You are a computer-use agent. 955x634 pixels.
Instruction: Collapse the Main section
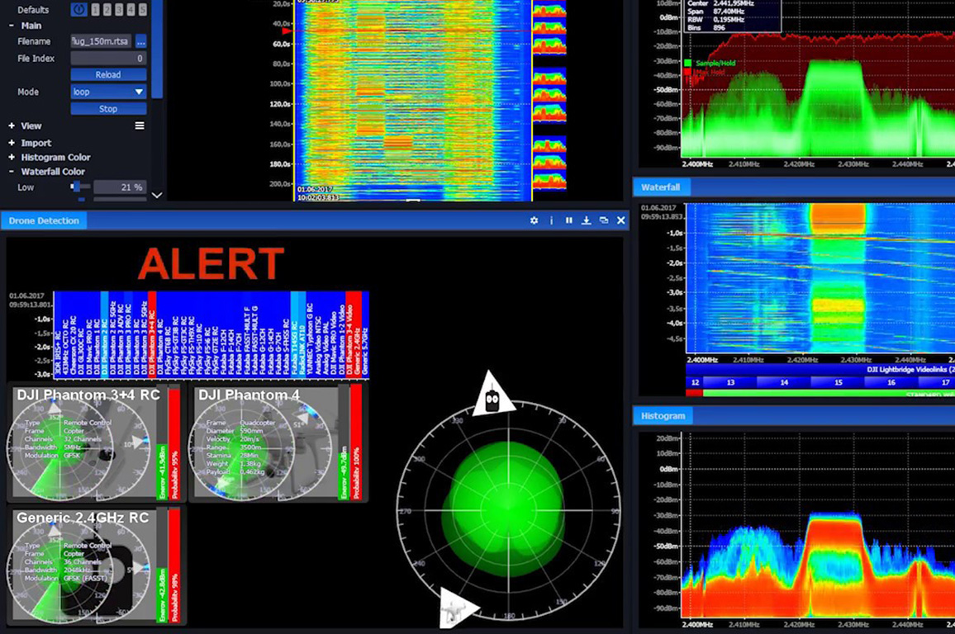[x=12, y=26]
